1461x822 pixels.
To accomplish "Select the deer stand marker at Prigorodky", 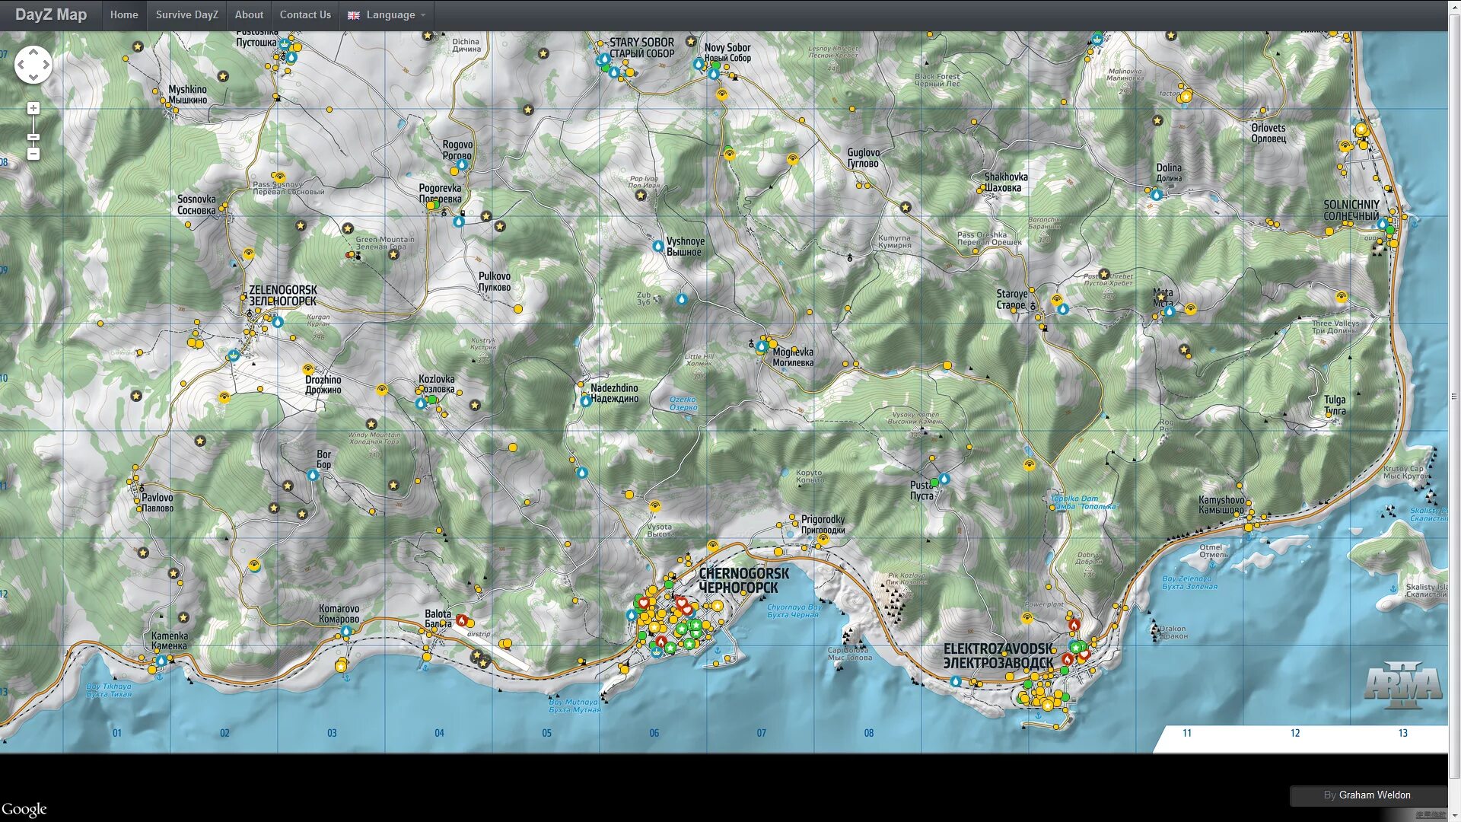I will pos(823,539).
